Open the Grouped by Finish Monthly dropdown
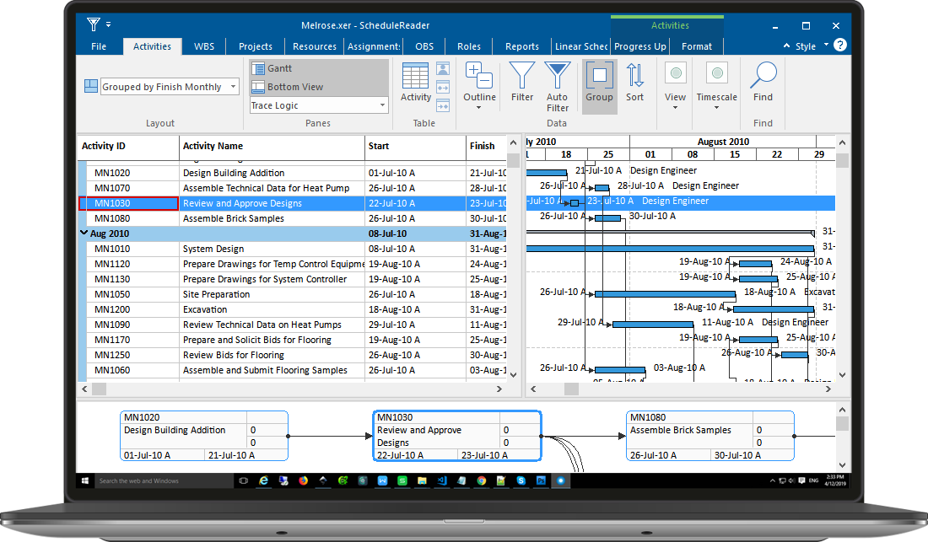Image resolution: width=928 pixels, height=542 pixels. pyautogui.click(x=234, y=87)
